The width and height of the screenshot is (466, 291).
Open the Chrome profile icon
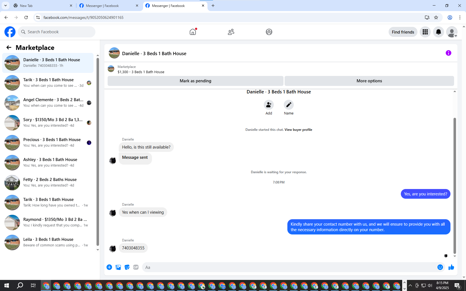tap(450, 17)
